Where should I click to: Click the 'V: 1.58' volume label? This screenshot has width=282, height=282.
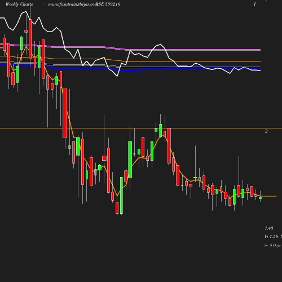(271, 236)
